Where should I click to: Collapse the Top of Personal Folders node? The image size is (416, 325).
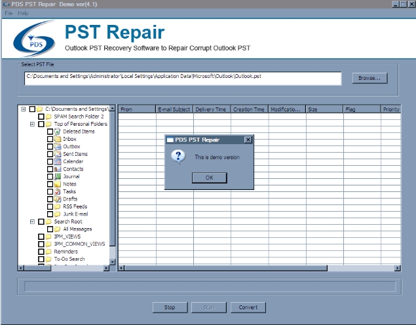pos(32,124)
